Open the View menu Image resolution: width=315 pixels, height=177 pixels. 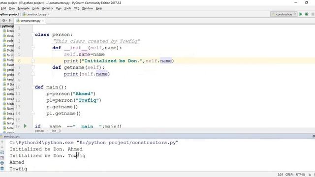click(12, 8)
